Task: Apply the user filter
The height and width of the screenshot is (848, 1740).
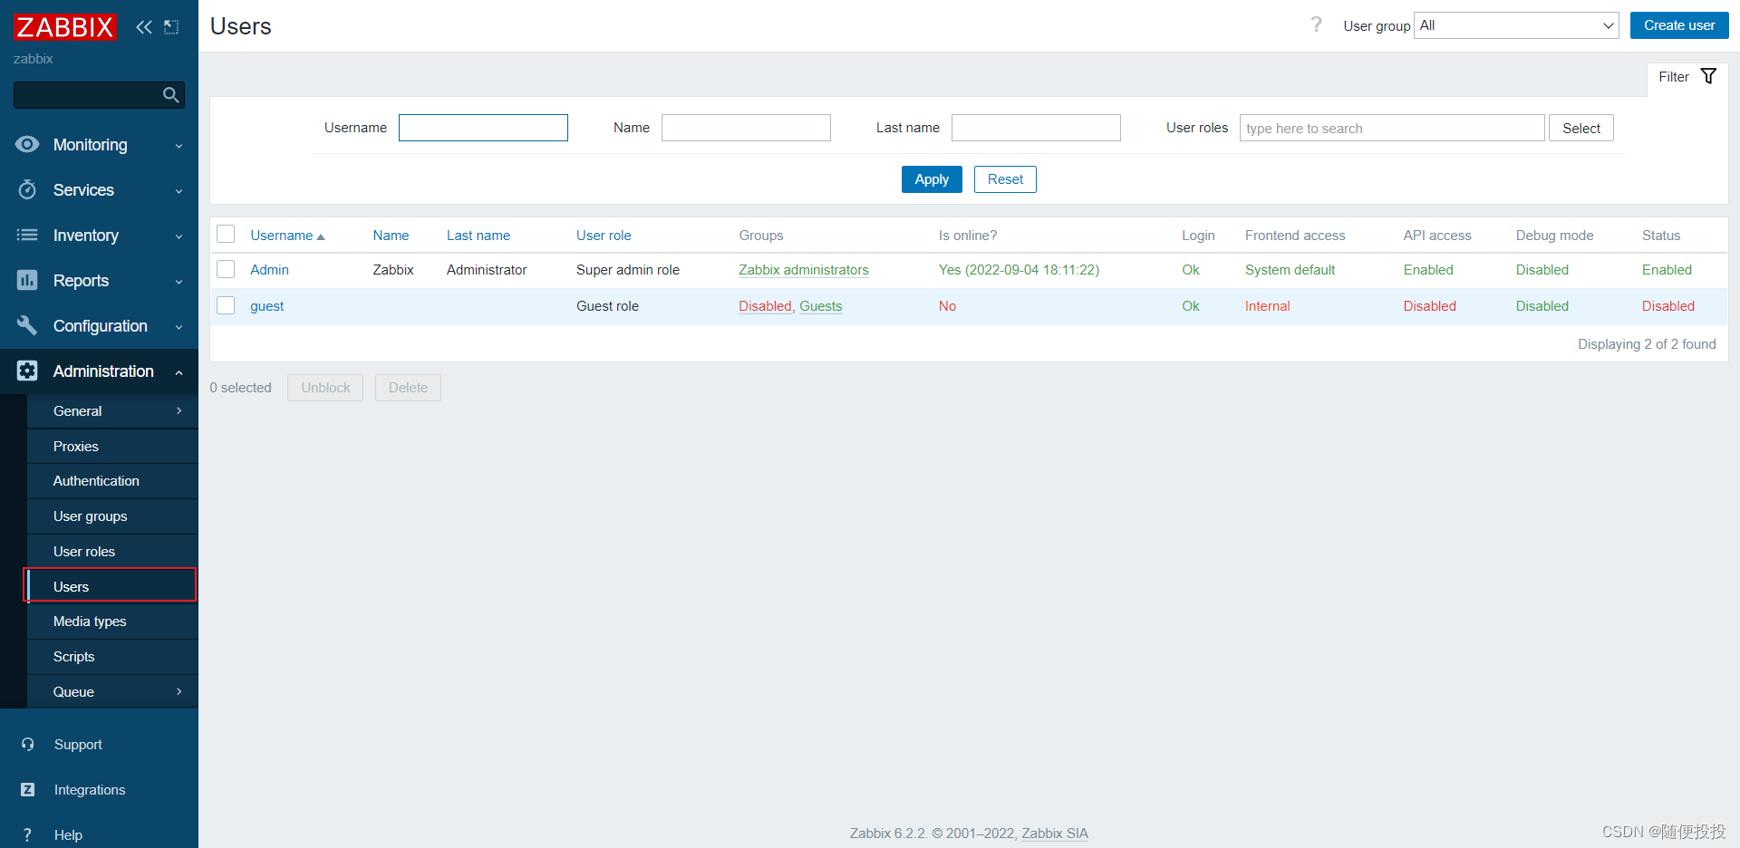Action: click(932, 179)
